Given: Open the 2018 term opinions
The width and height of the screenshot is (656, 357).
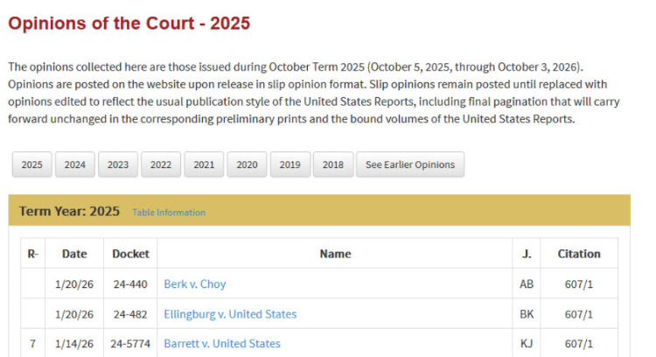Looking at the screenshot, I should coord(332,164).
